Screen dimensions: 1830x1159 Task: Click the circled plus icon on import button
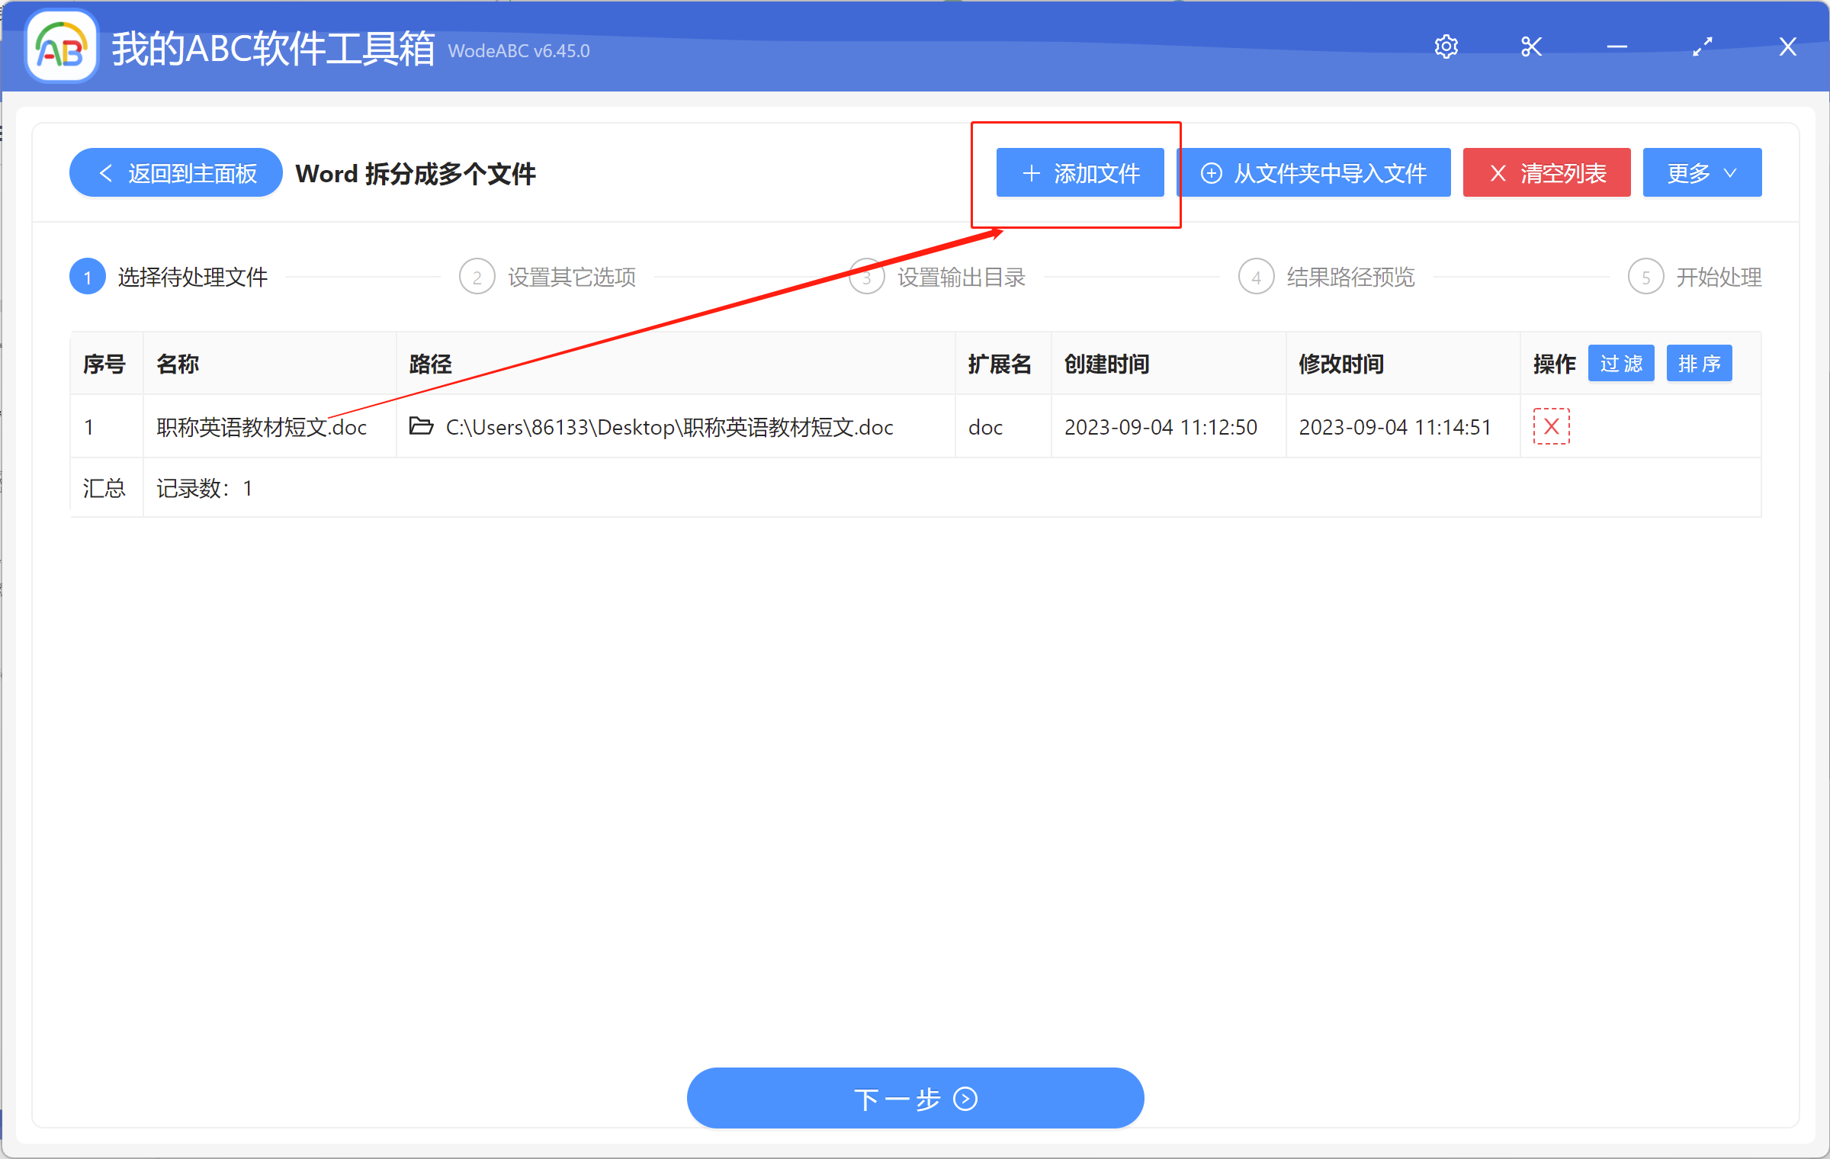pos(1211,173)
